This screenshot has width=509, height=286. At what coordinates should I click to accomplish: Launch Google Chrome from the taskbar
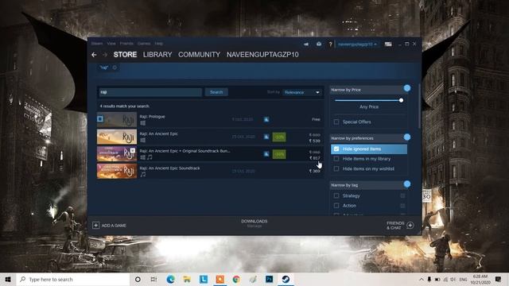236,279
